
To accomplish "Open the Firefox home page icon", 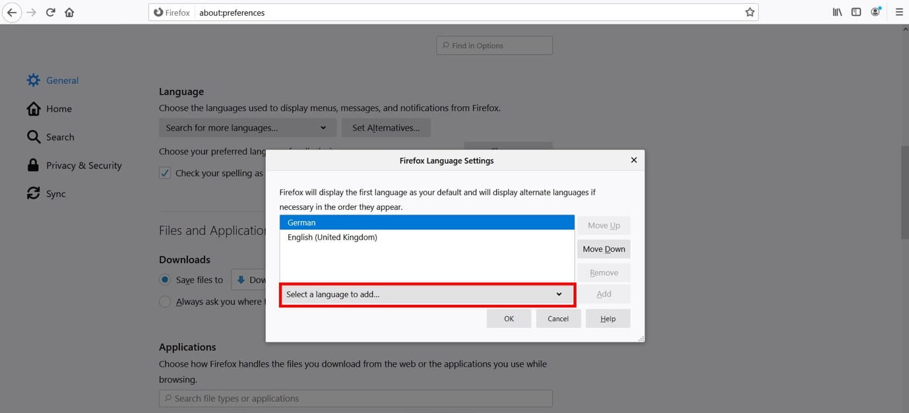I will (69, 12).
